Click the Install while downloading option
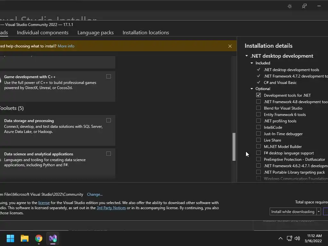This screenshot has width=328, height=246. pyautogui.click(x=293, y=212)
